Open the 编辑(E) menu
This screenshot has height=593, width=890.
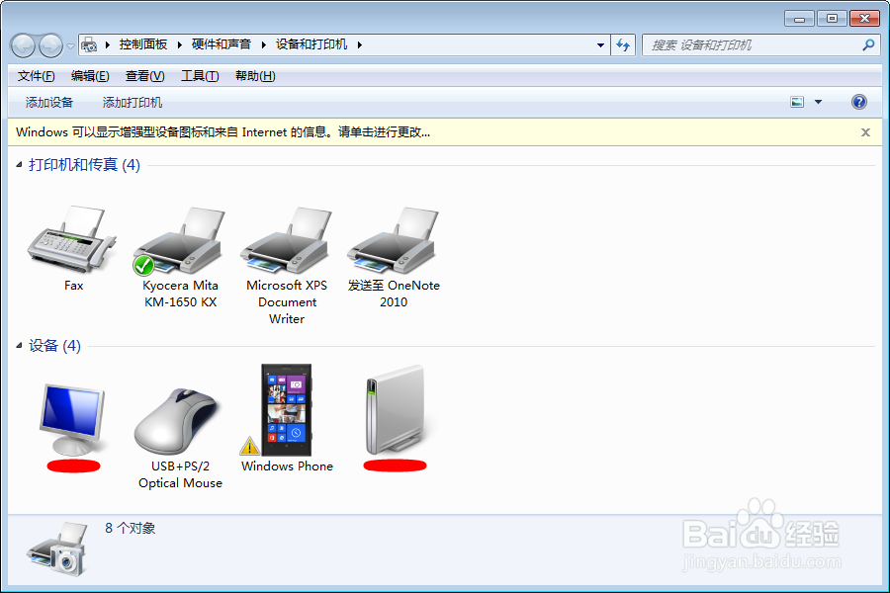tap(90, 76)
